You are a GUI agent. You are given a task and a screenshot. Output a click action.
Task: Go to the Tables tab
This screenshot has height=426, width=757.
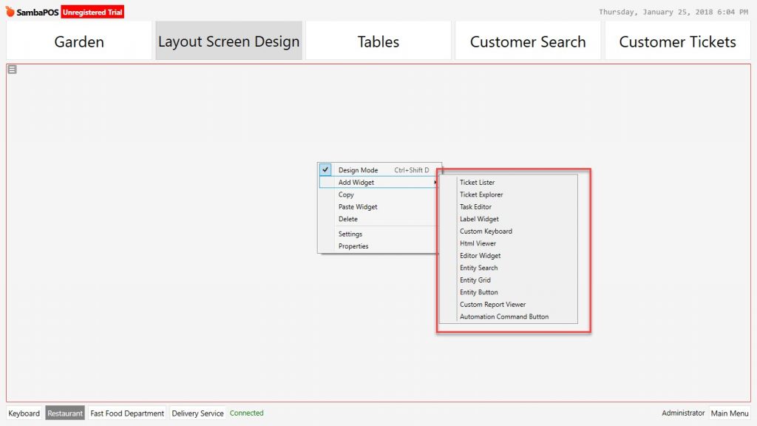(378, 41)
